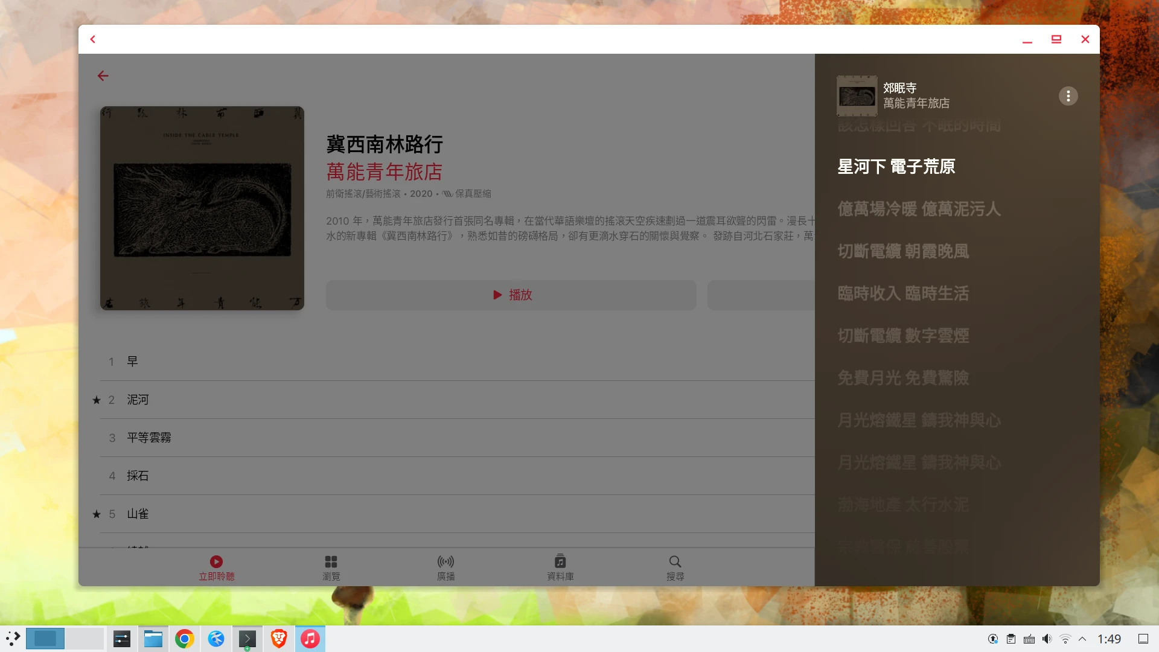Open the volume control in system tray
The height and width of the screenshot is (652, 1159).
click(1047, 639)
